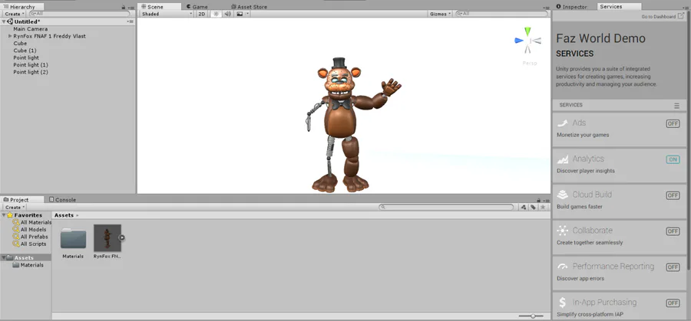Toggle In-App Purchasing OFF switch
The height and width of the screenshot is (321, 691).
673,303
